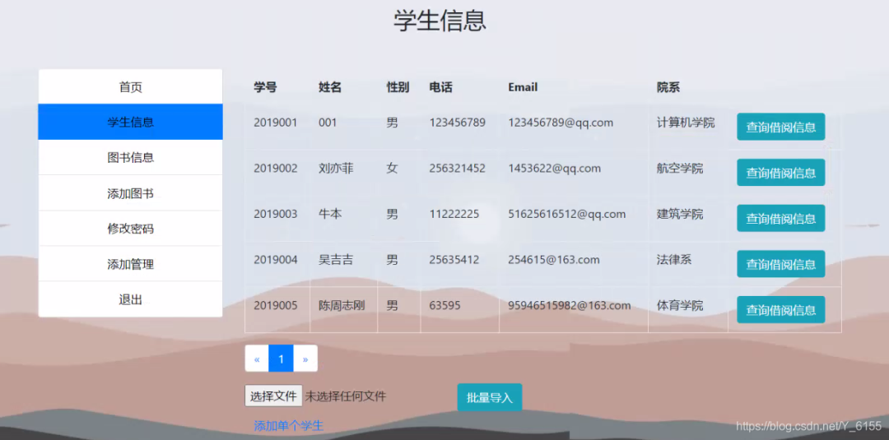Click 查询借阅信息 for student 2019001
Image resolution: width=889 pixels, height=440 pixels.
tap(780, 127)
